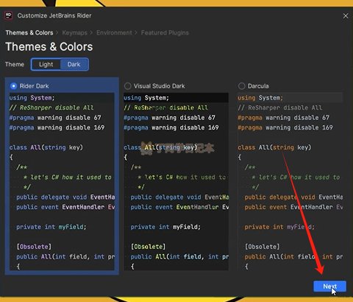Select the Rider Dark radio button
Viewport: 353px width, 302px height.
(13, 86)
